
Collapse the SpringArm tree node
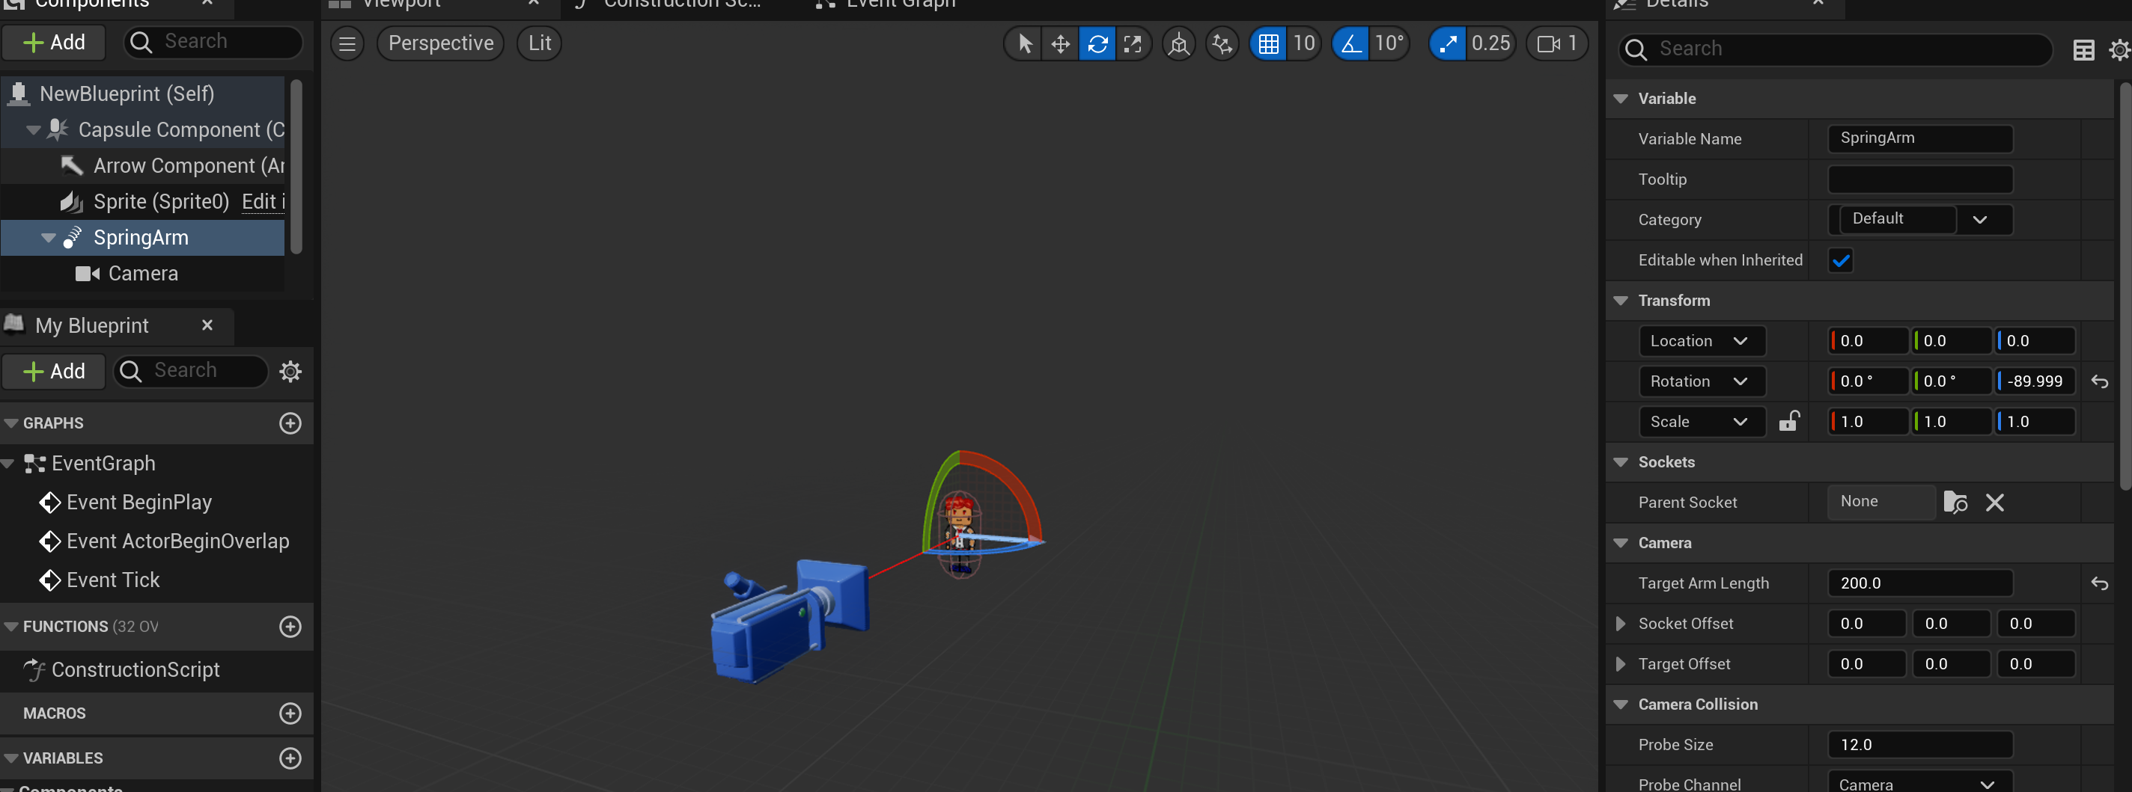tap(49, 238)
